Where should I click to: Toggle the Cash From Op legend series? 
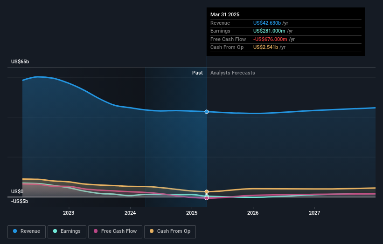coord(170,231)
